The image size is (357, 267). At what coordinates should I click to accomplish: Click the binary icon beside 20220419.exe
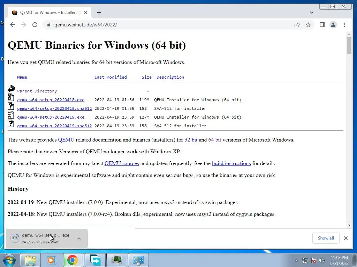[11, 115]
